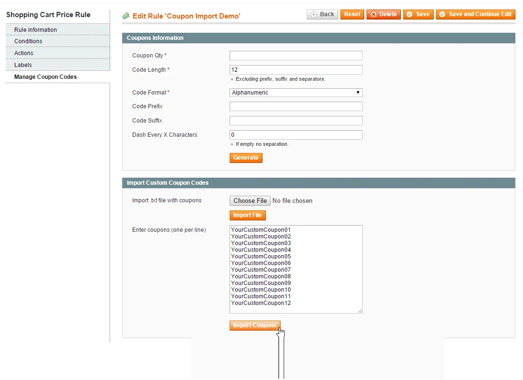Click the Import Coupons button

[x=255, y=325]
